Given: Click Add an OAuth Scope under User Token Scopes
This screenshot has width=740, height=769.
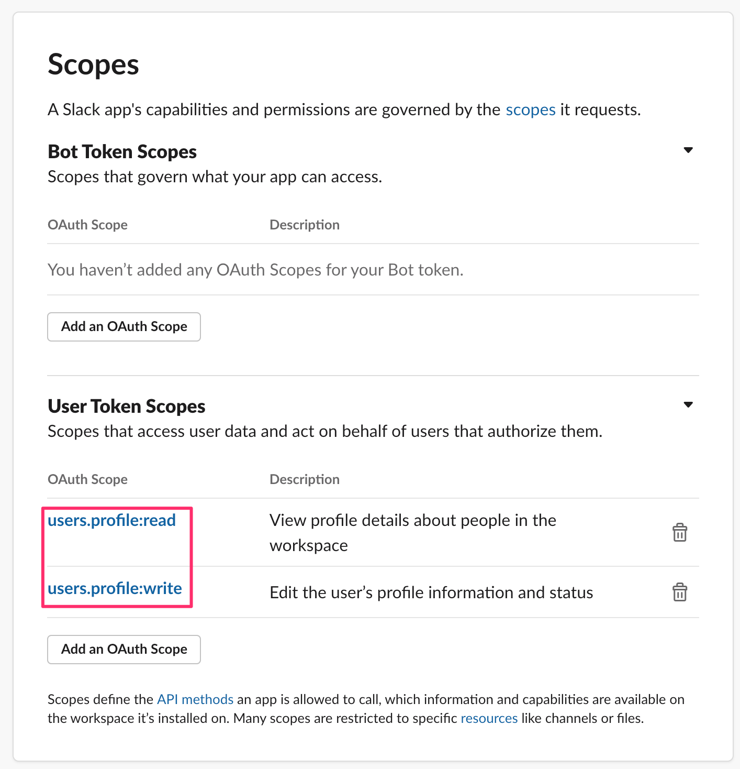Looking at the screenshot, I should click(x=124, y=649).
